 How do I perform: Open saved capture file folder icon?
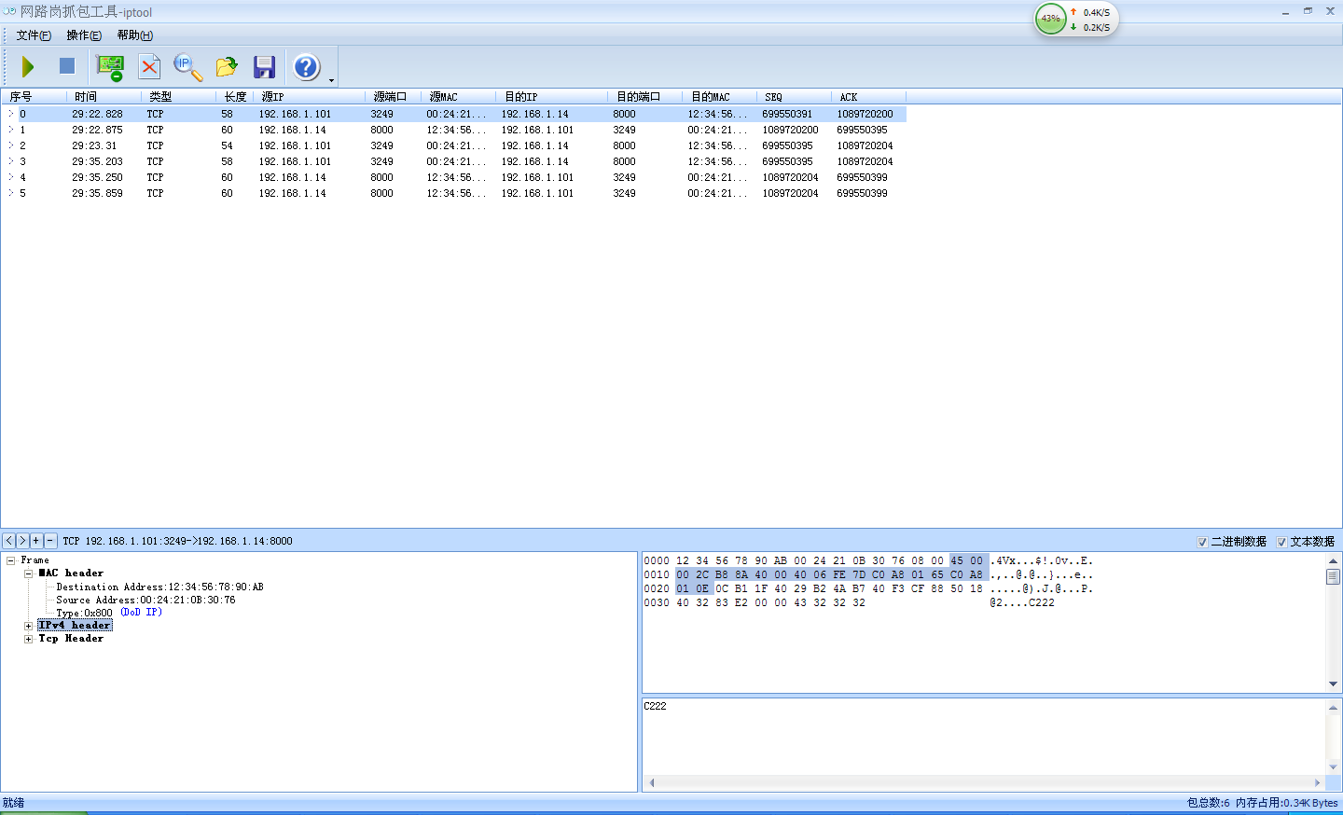[x=227, y=67]
